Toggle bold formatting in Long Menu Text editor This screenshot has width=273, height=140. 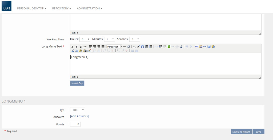(72, 47)
